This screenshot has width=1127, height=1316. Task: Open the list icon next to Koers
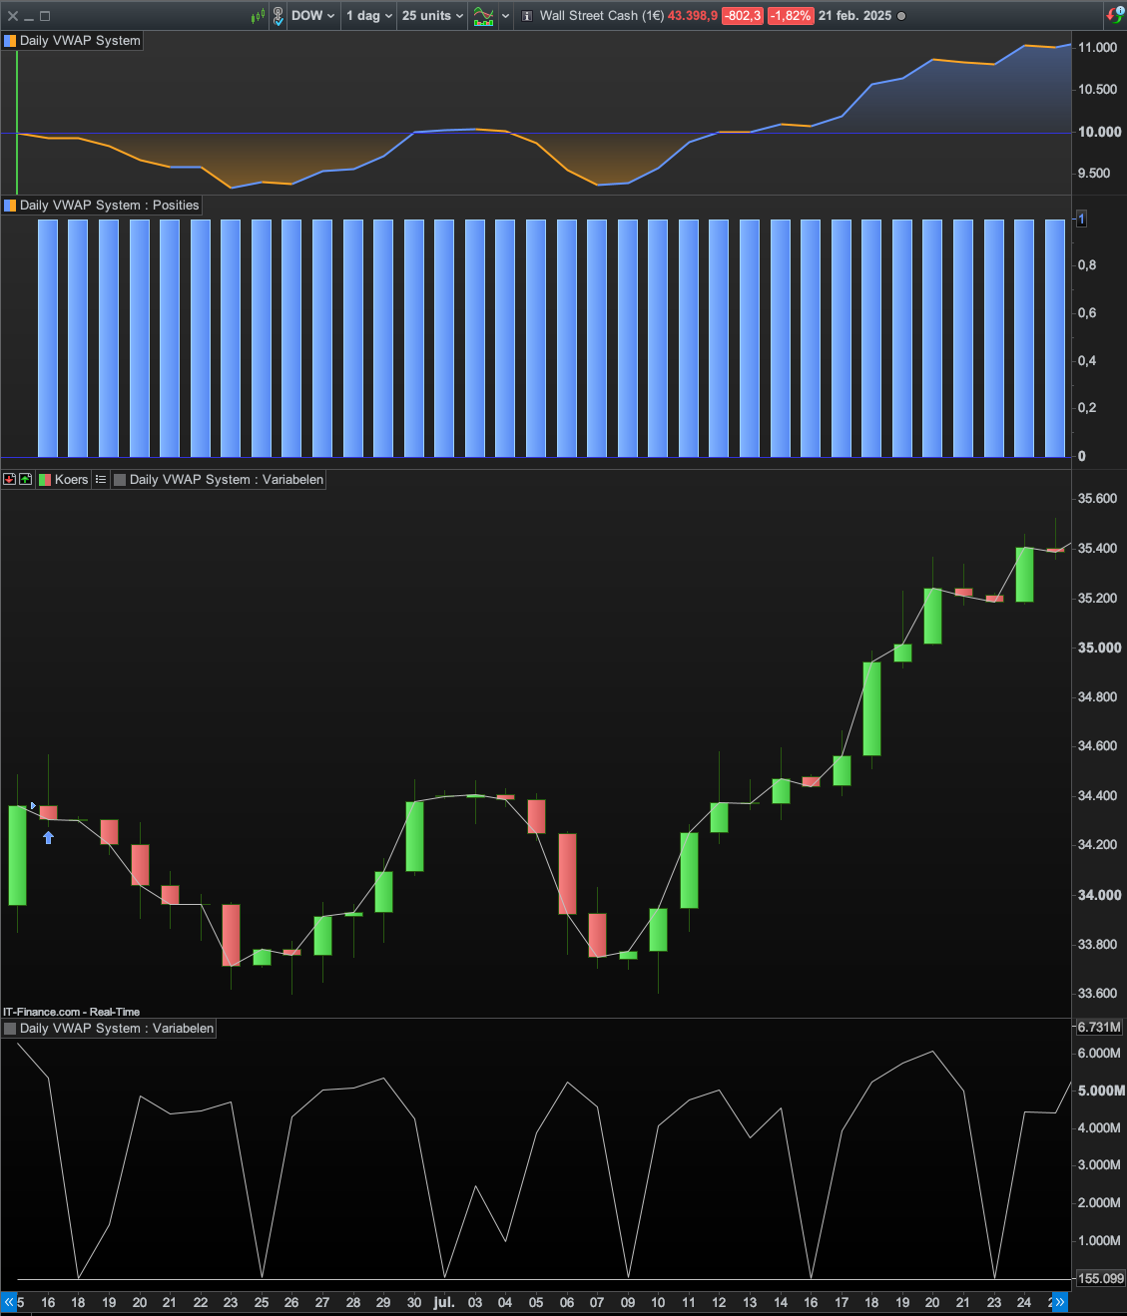pyautogui.click(x=101, y=480)
